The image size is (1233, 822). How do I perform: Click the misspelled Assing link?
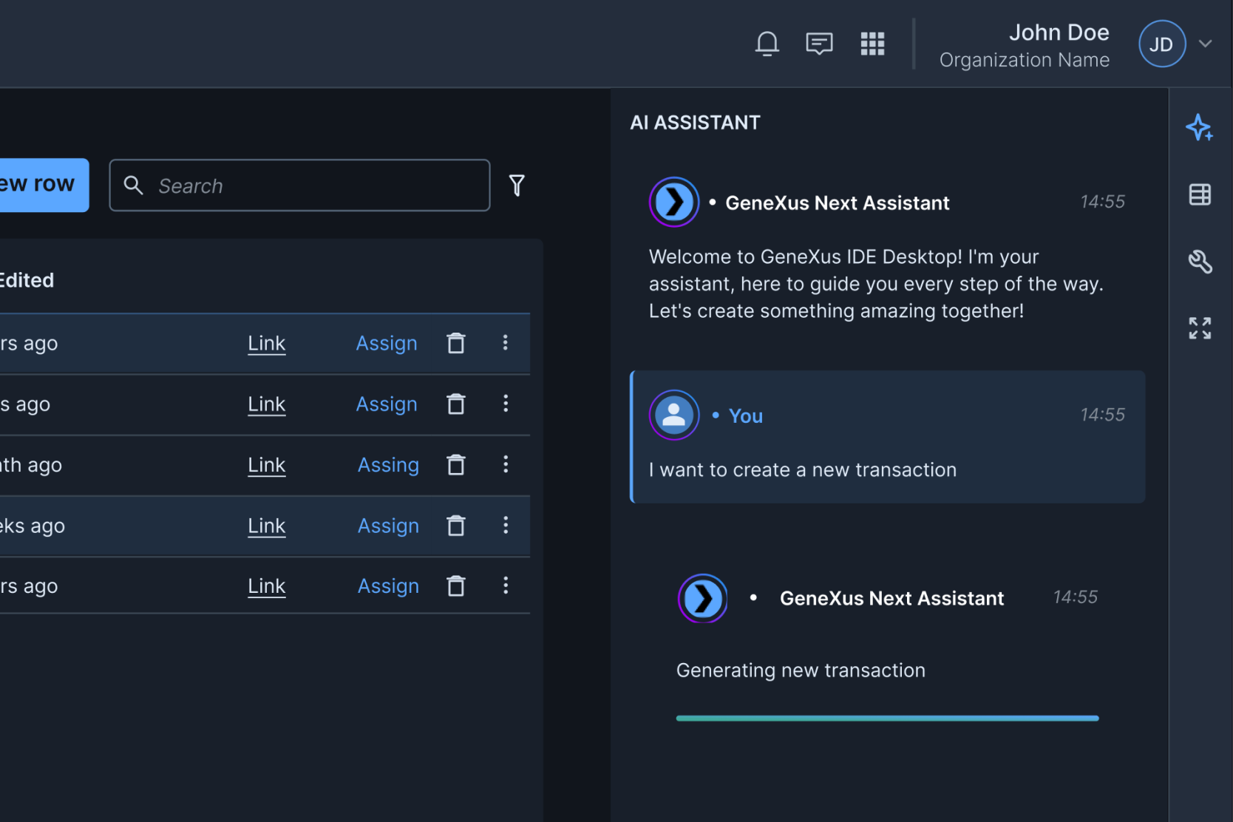pos(388,464)
